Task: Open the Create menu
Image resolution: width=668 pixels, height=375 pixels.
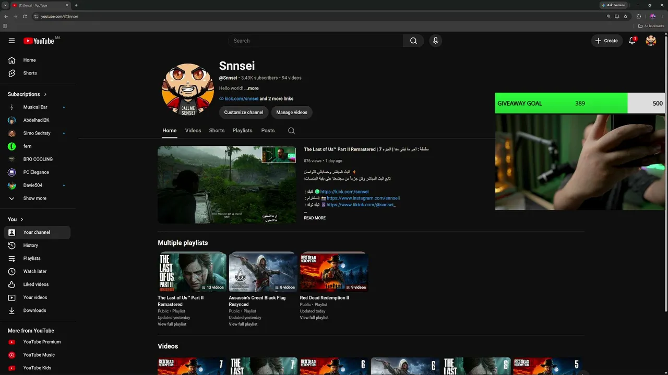Action: click(x=607, y=41)
